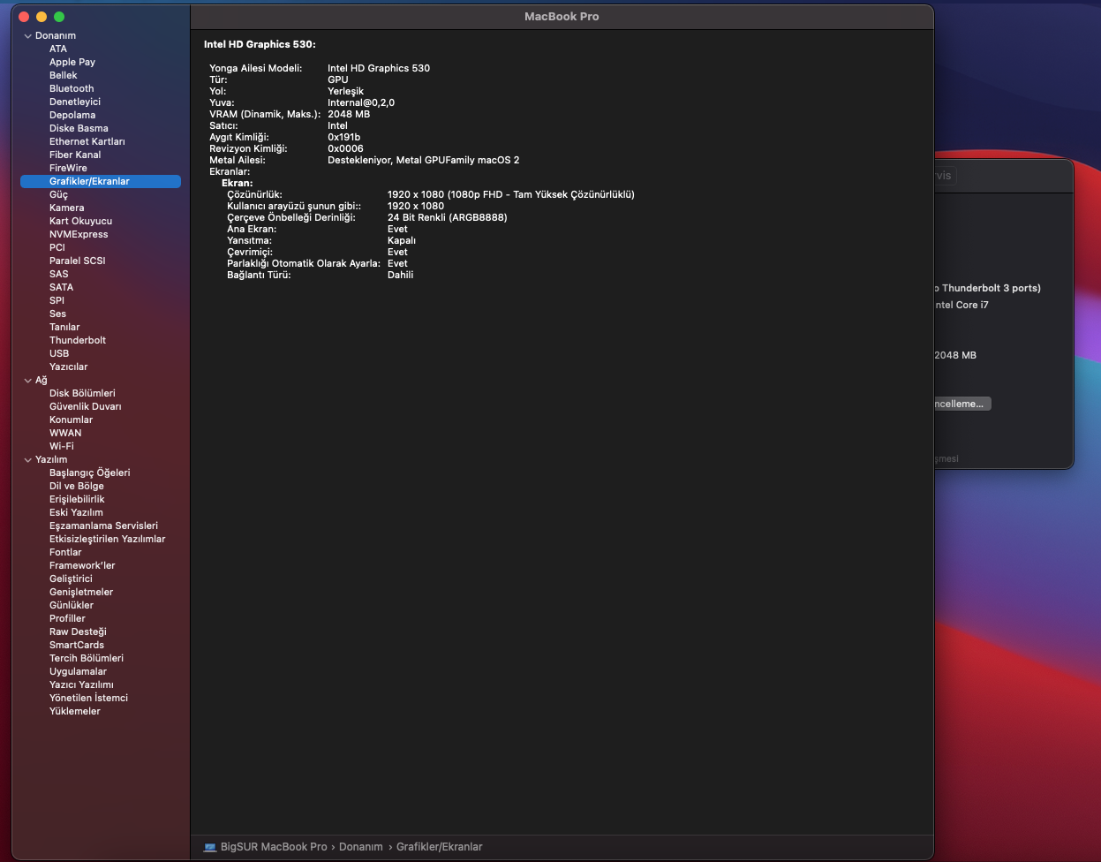Open Uygulamalar in the software list

pos(78,671)
